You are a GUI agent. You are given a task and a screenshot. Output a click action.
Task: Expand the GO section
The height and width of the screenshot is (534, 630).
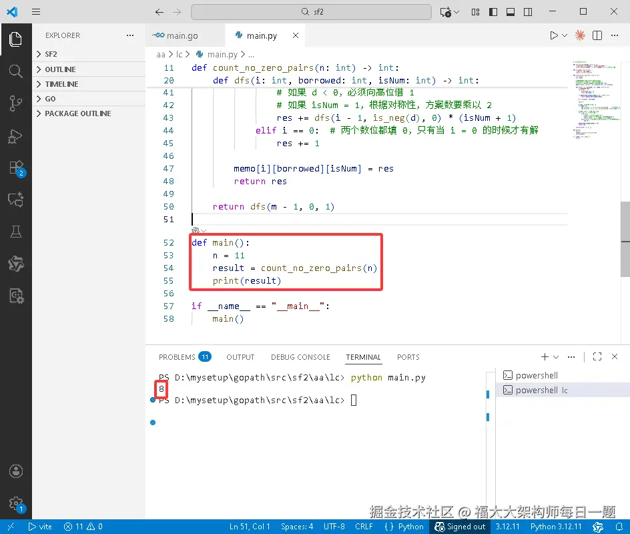coord(89,99)
